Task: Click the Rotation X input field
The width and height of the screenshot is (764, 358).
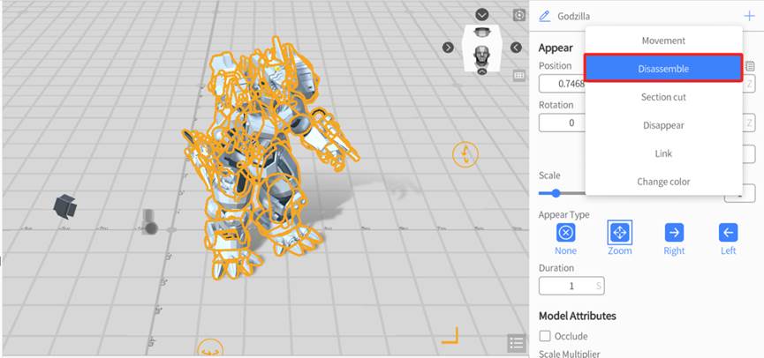Action: click(x=563, y=123)
